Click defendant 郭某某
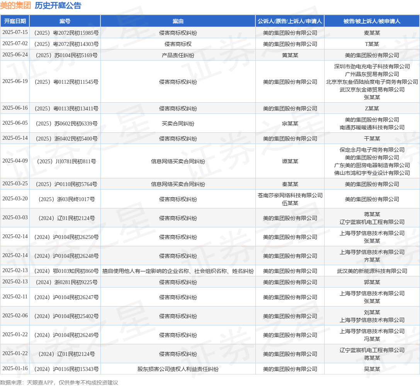 point(372,282)
